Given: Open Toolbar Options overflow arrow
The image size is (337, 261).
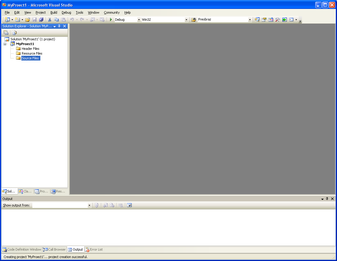Looking at the screenshot, I should (301, 21).
